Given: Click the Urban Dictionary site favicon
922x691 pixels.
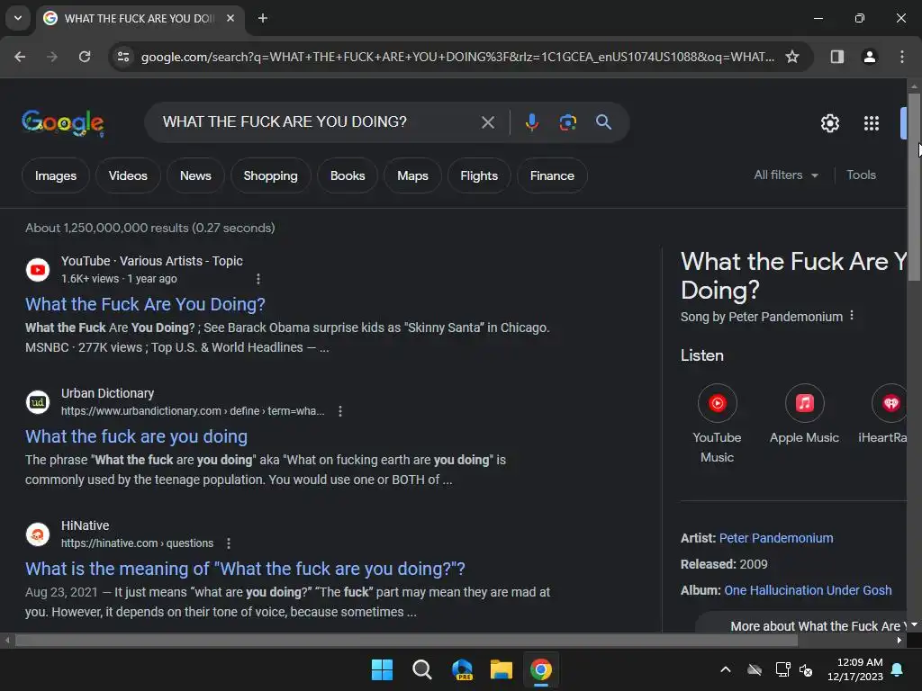Looking at the screenshot, I should pyautogui.click(x=38, y=402).
